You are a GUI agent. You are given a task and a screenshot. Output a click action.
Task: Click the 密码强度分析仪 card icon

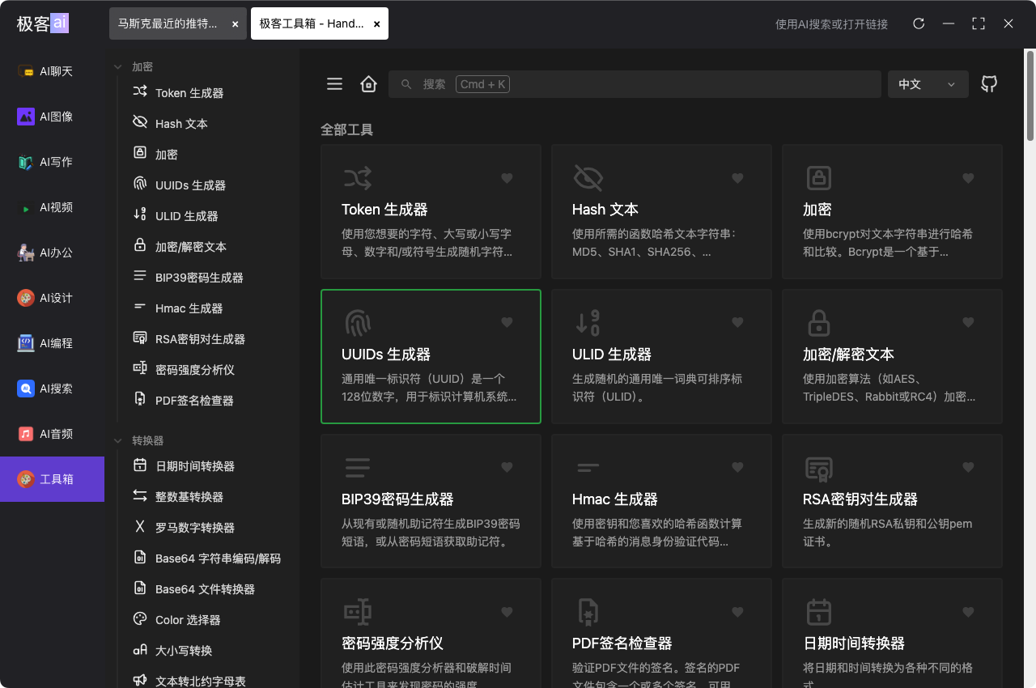[x=358, y=612]
